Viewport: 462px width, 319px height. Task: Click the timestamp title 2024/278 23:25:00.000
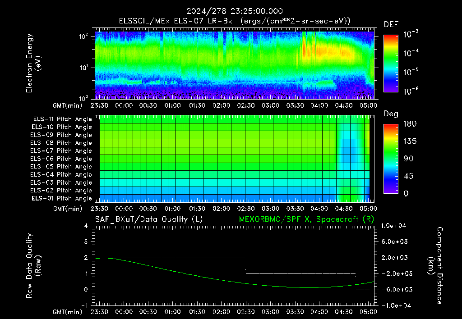pos(235,11)
